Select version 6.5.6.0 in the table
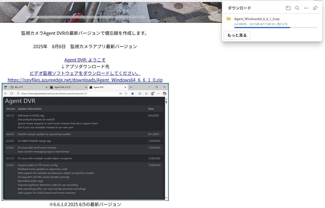This screenshot has width=325, height=208. [10, 165]
